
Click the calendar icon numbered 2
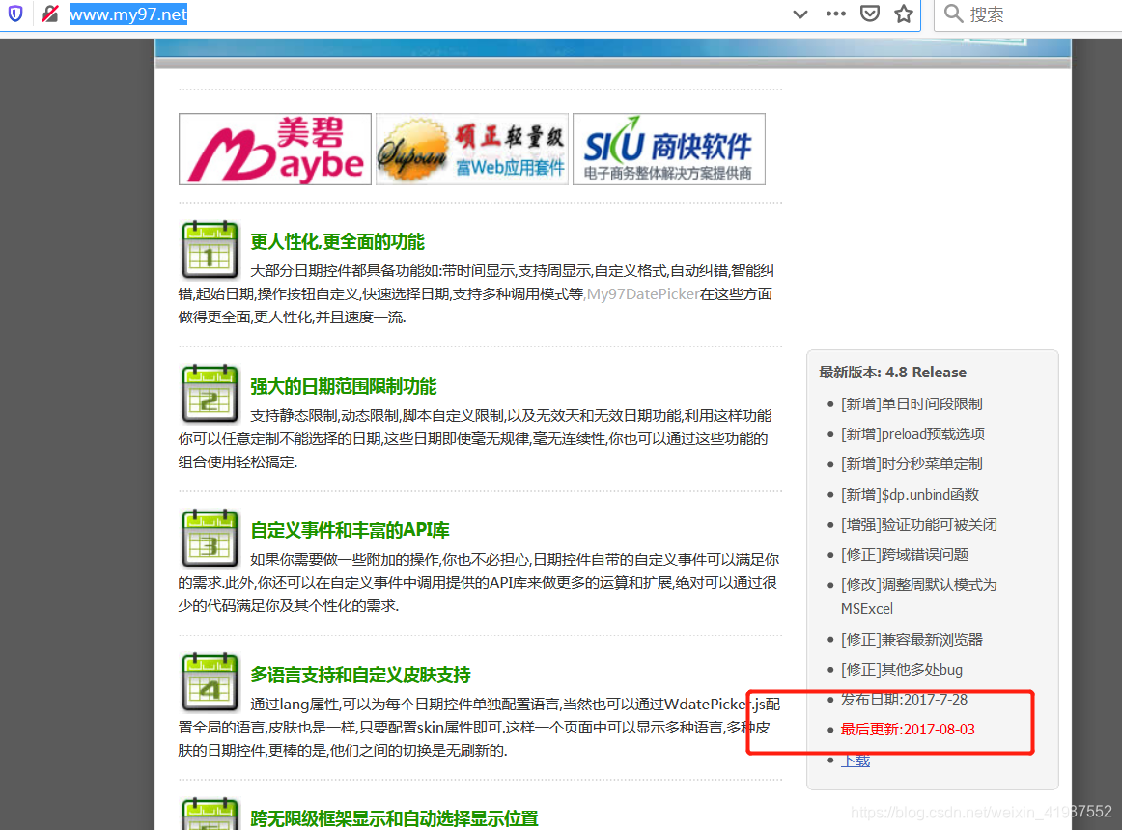(x=210, y=394)
